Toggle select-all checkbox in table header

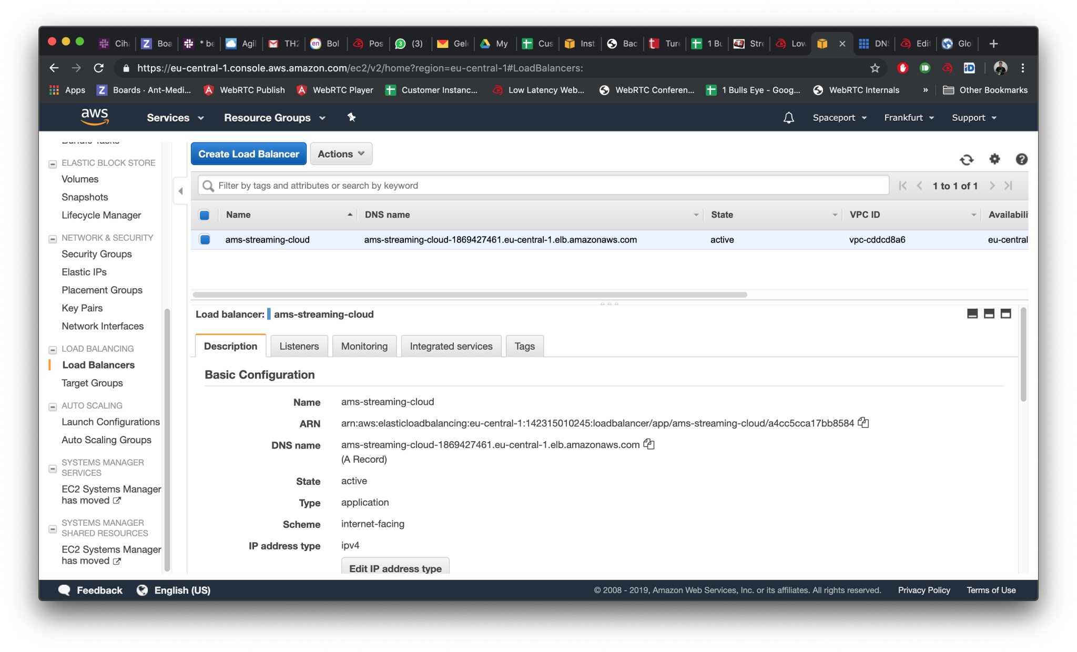(205, 215)
